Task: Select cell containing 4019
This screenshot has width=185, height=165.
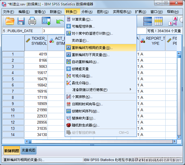Action: [36, 54]
